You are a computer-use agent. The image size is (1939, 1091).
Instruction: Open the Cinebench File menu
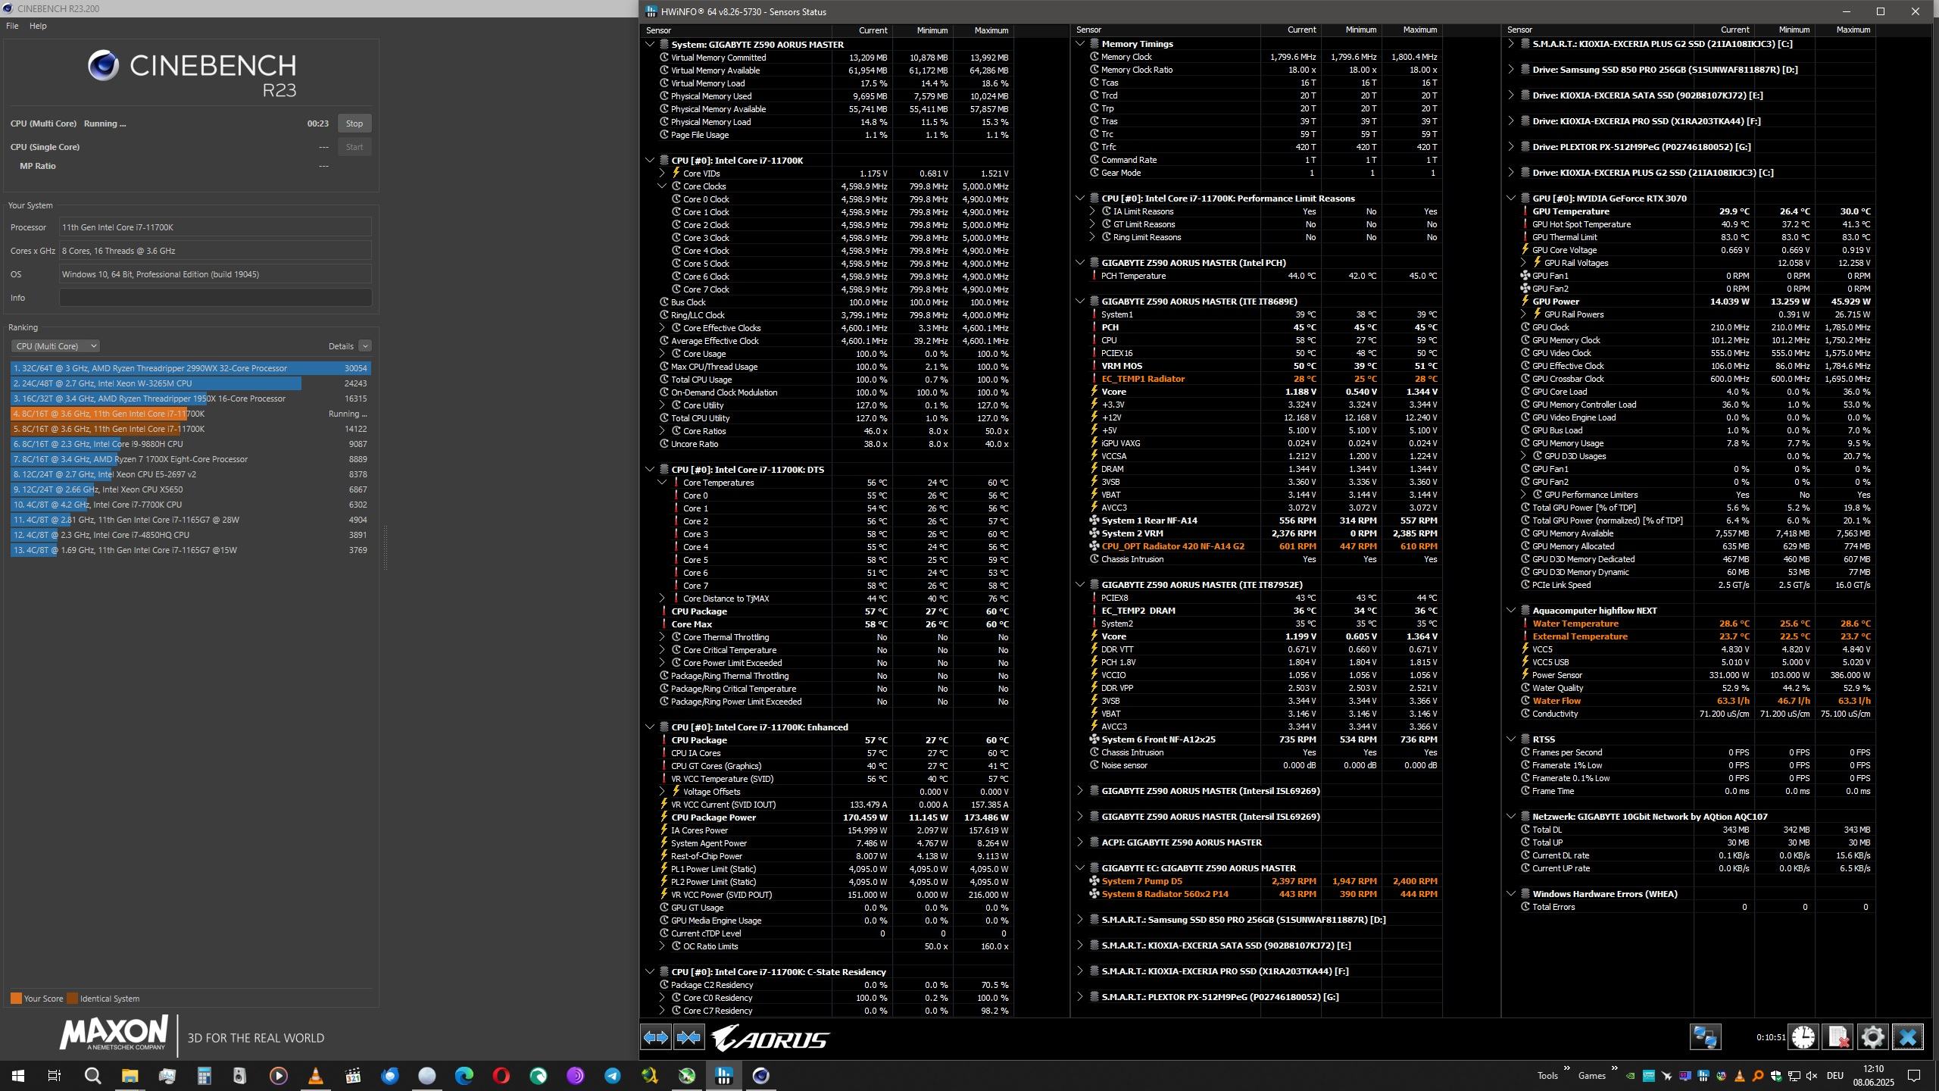[12, 26]
